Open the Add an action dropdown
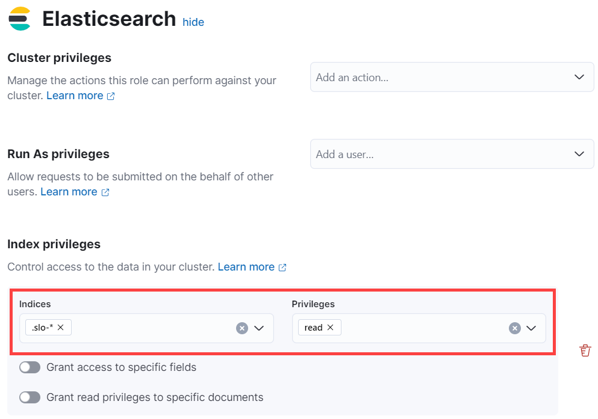This screenshot has width=598, height=419. pos(579,78)
